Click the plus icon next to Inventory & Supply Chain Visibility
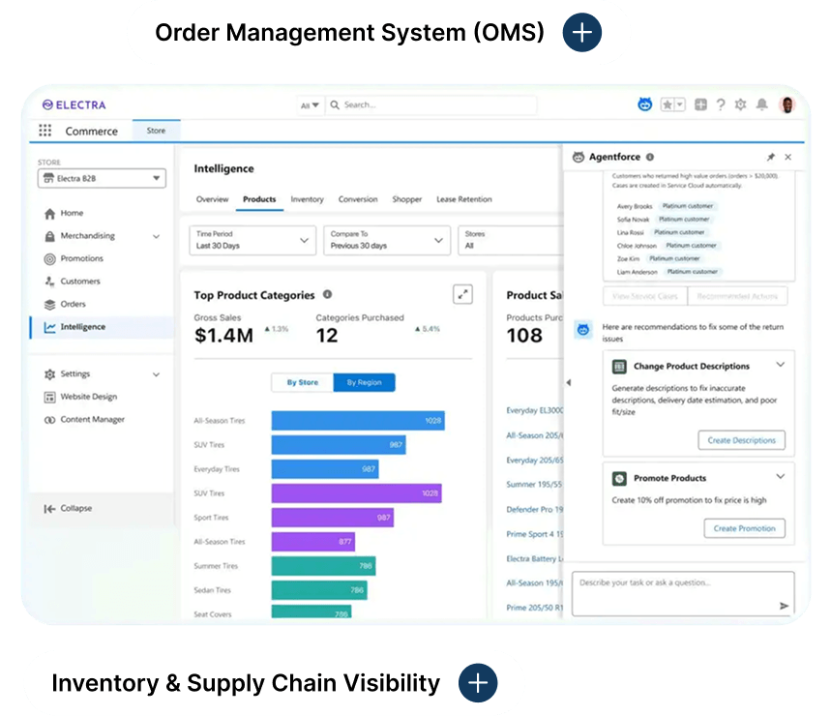 coord(478,682)
